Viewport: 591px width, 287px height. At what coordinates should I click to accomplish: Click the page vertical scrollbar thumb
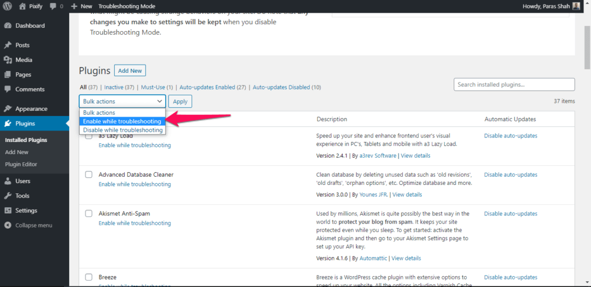pos(587,47)
